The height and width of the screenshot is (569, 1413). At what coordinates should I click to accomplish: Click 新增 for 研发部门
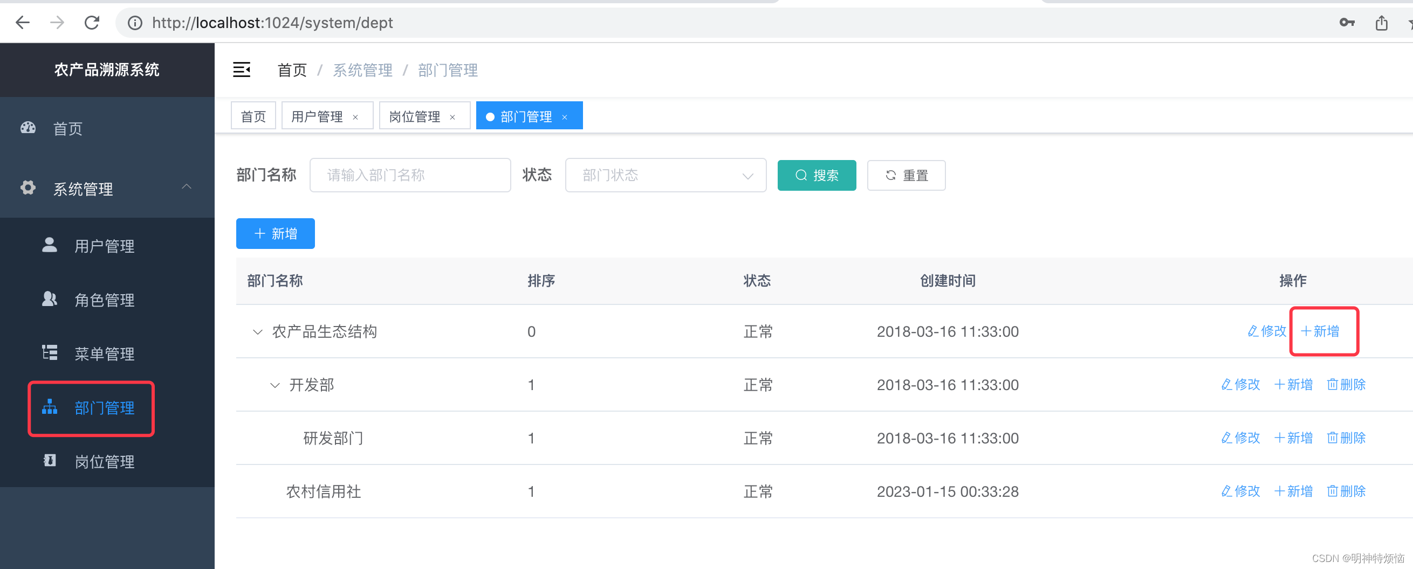pos(1293,438)
